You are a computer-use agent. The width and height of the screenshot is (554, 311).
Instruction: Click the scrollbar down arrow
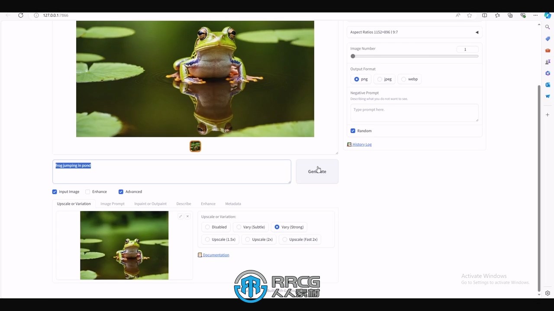click(x=539, y=295)
